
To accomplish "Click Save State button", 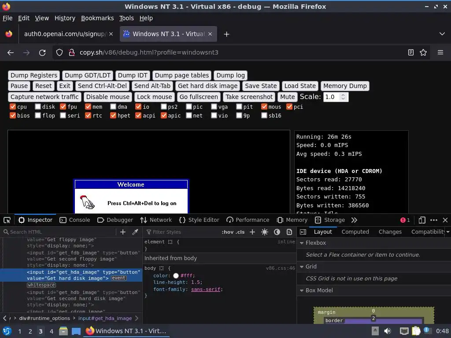I will pyautogui.click(x=261, y=86).
